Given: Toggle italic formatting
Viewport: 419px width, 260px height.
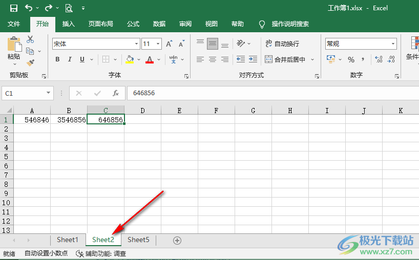Looking at the screenshot, I should pos(70,59).
